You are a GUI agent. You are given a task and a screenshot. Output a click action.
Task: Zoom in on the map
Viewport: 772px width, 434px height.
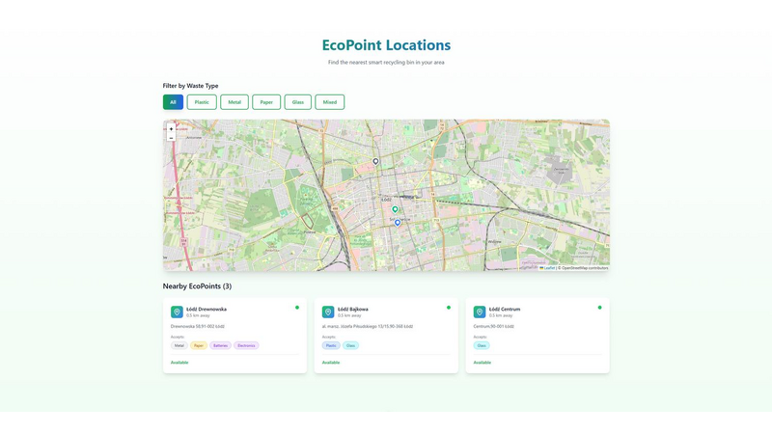(171, 128)
